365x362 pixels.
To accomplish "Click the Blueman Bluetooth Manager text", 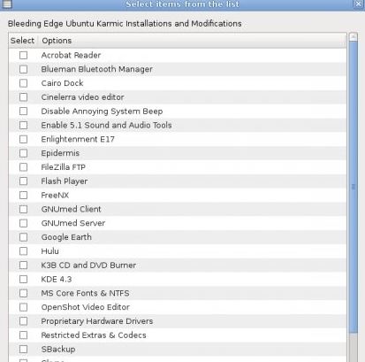I will pos(97,69).
